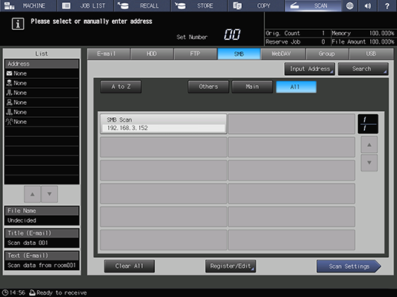Filter addresses by Main
Screen dimensions: 397x297
pos(253,86)
